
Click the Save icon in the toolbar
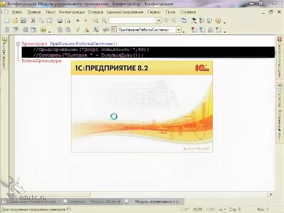click(x=23, y=20)
